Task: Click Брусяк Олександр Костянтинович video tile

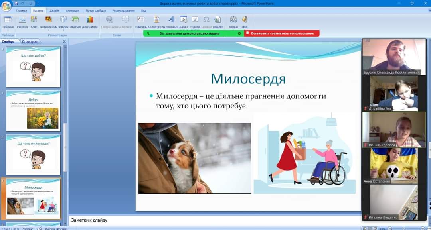Action: [x=394, y=57]
